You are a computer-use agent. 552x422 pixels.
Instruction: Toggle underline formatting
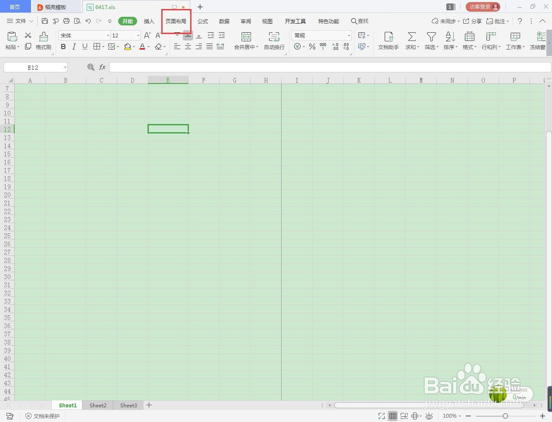point(85,47)
